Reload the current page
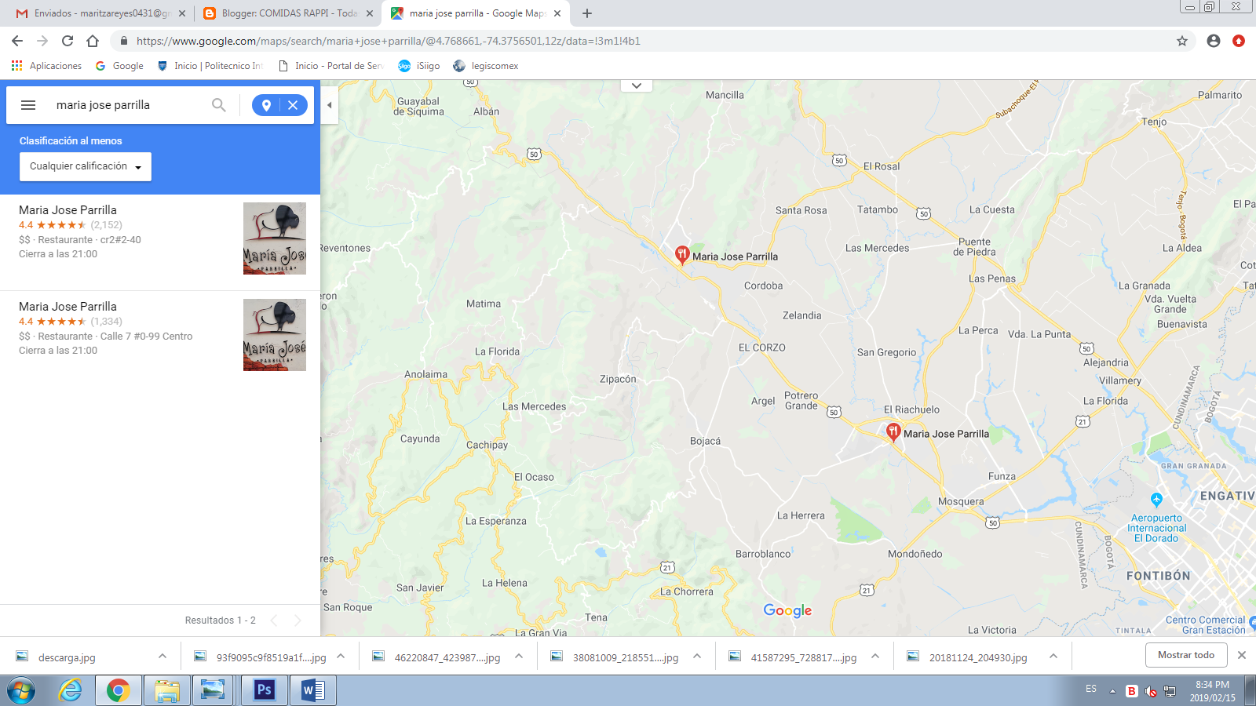The height and width of the screenshot is (706, 1256). [x=68, y=41]
